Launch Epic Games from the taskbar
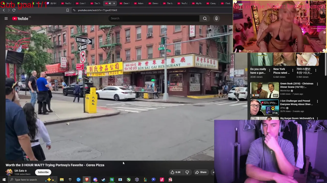Screen dimensions: 327x183 click(70, 180)
